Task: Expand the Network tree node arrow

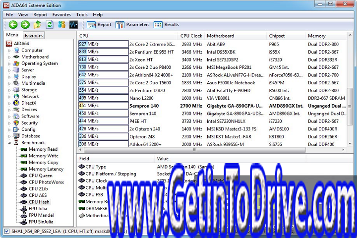Action: pyautogui.click(x=9, y=97)
